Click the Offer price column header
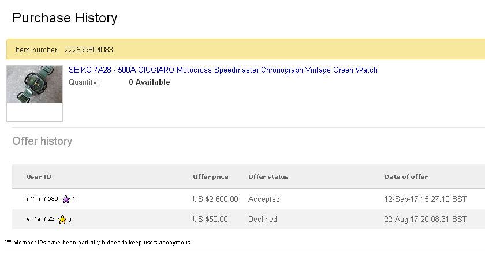 tap(210, 176)
